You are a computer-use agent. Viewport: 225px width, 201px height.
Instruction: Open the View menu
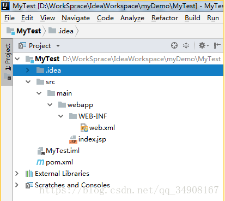[x=47, y=18]
